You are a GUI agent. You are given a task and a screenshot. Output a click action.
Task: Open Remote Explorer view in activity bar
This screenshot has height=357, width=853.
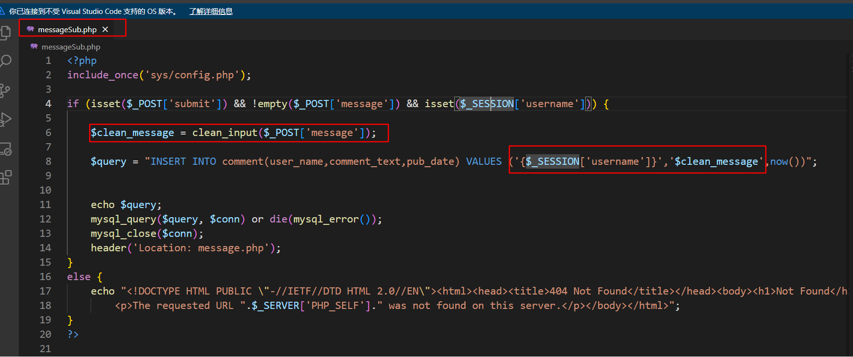coord(5,149)
